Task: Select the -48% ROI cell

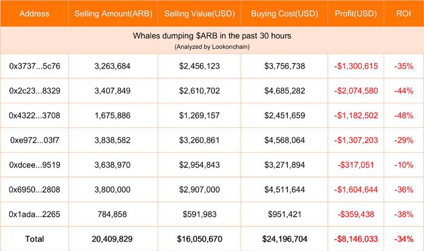Action: click(404, 116)
